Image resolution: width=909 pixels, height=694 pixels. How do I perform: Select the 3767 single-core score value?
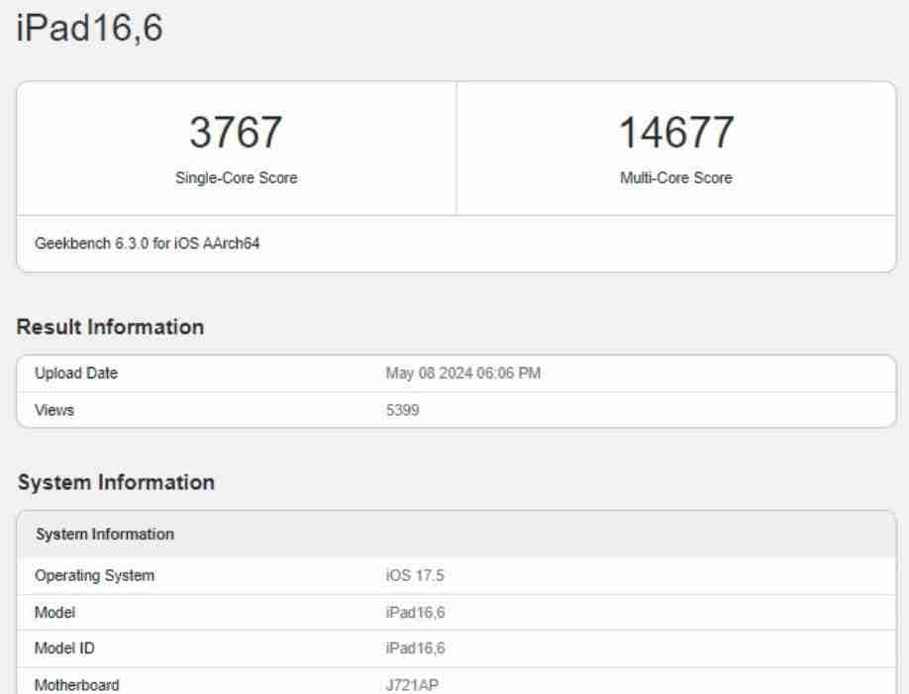[236, 133]
